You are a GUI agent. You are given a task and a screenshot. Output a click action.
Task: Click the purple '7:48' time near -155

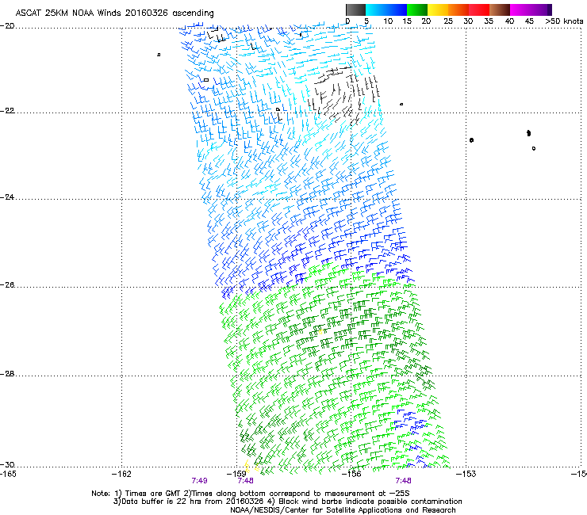pos(403,481)
